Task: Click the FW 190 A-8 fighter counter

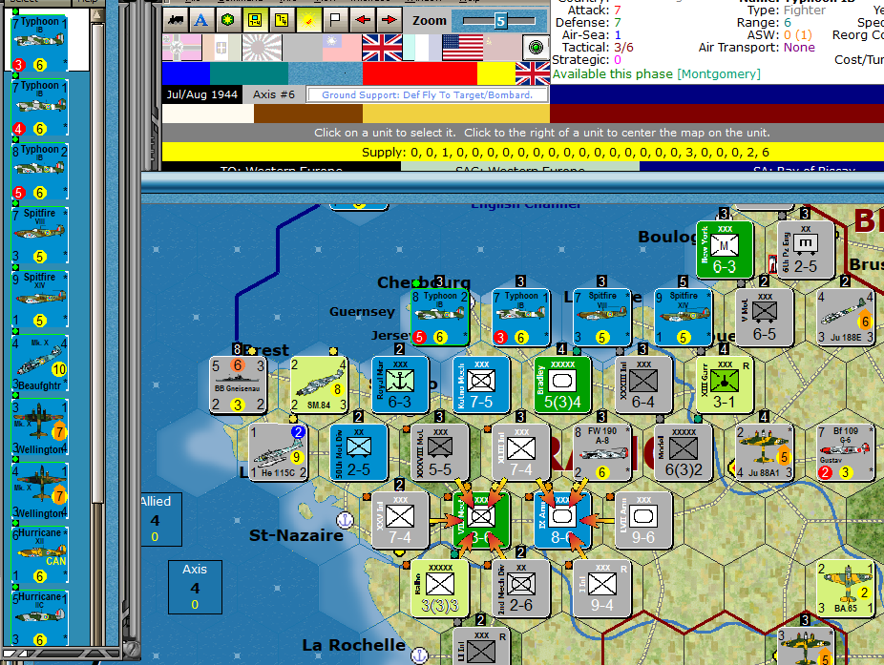Action: point(602,453)
